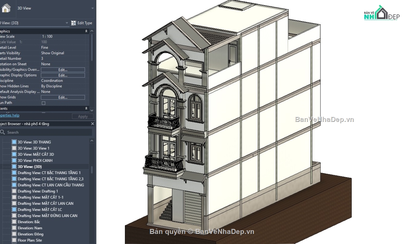
Task: Click the icon beside active 3D View: {3D}
Action: (14, 166)
